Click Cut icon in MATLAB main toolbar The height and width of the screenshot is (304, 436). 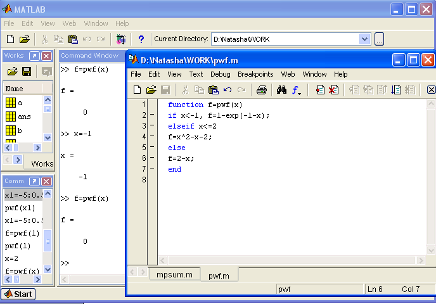44,39
